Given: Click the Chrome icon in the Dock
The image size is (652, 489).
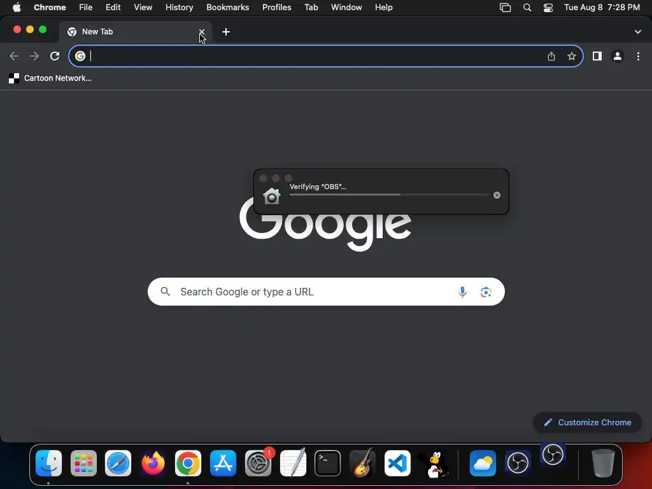Looking at the screenshot, I should (x=188, y=464).
